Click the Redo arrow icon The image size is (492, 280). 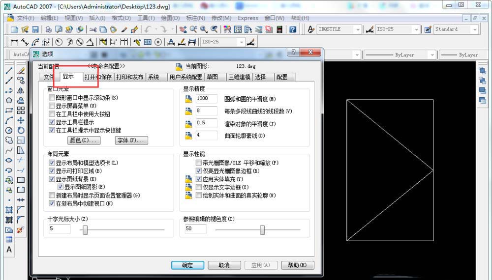click(163, 29)
